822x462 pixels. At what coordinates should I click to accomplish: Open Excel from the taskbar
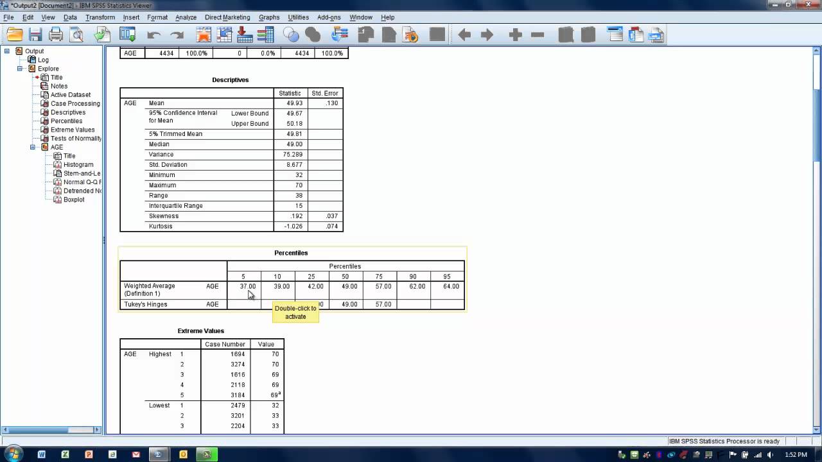point(65,454)
